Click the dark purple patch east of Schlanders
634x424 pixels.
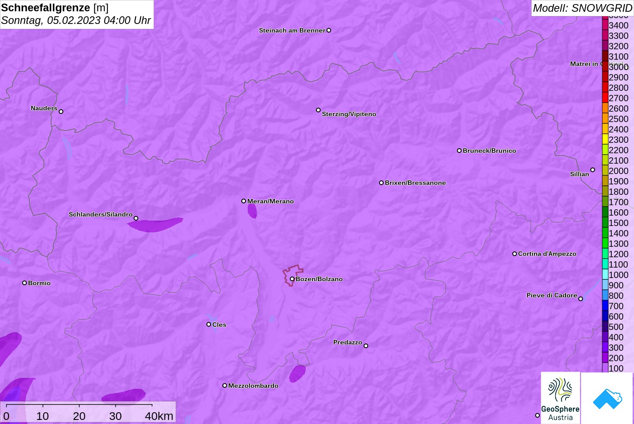pos(155,225)
